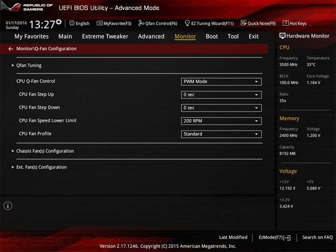The height and width of the screenshot is (252, 336).
Task: Open the CPU Q-Fan Control dropdown
Action: pyautogui.click(x=221, y=82)
